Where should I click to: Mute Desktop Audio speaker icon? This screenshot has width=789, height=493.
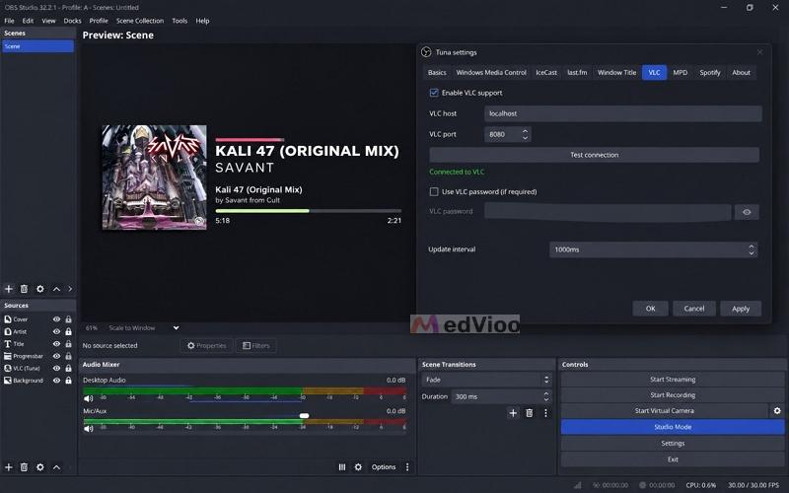coord(89,398)
